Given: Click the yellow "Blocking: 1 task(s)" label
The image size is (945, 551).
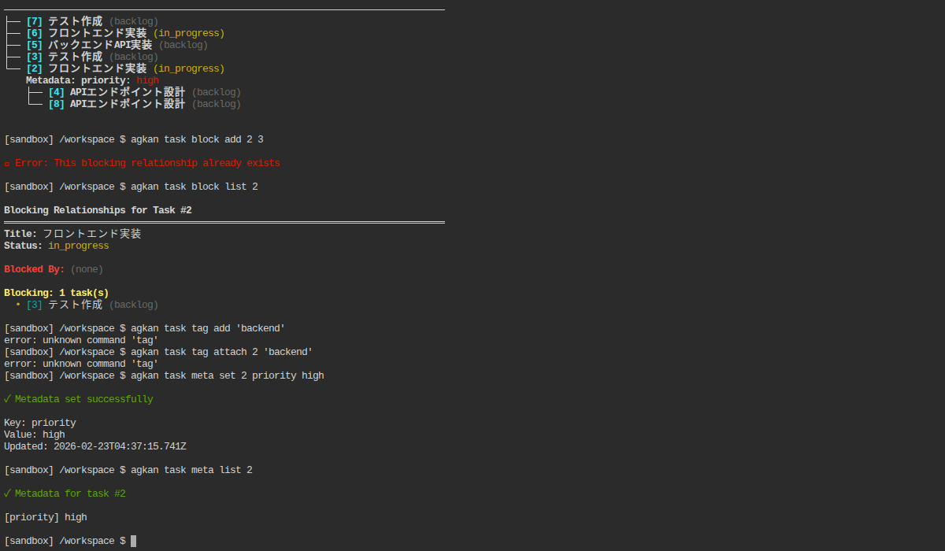Looking at the screenshot, I should [x=57, y=293].
